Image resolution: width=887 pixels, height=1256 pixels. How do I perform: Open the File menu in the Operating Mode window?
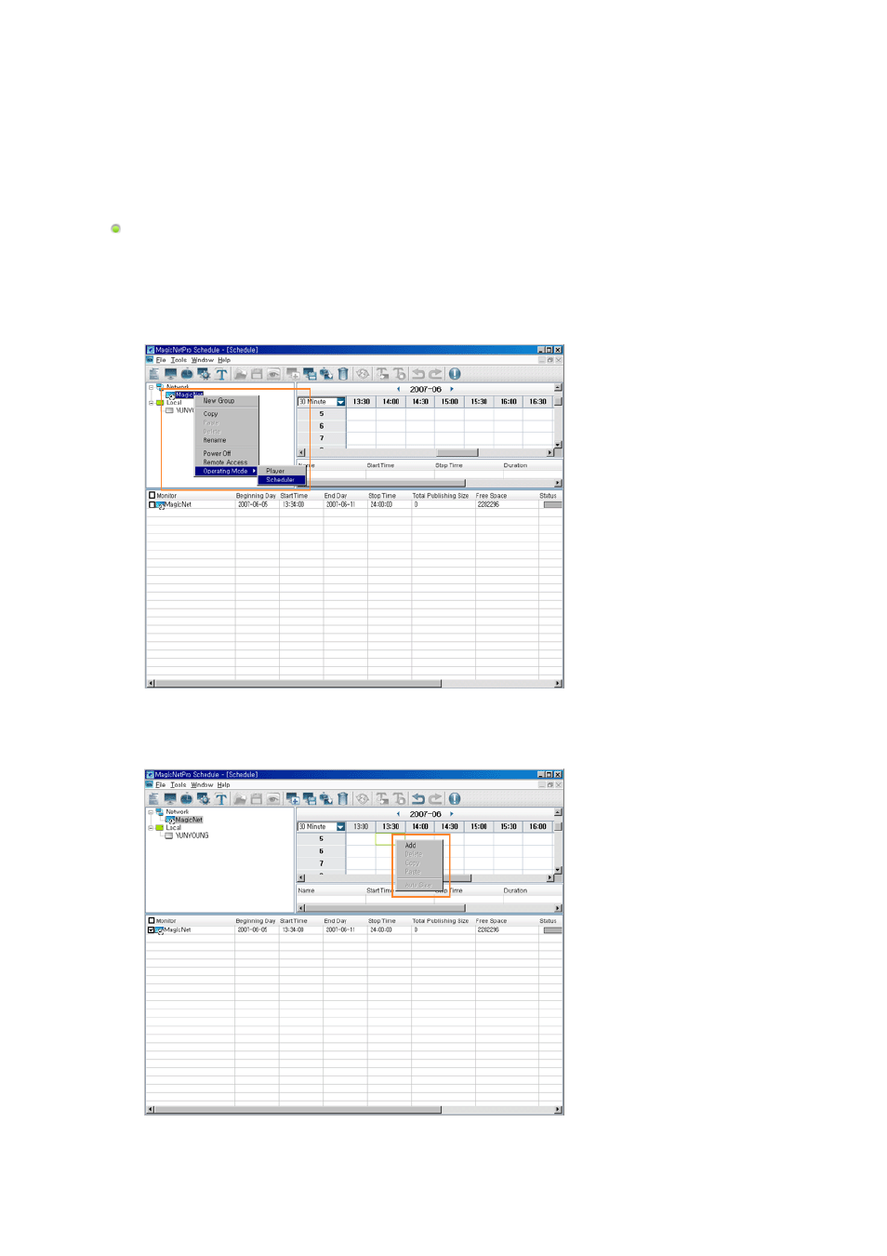tap(161, 360)
